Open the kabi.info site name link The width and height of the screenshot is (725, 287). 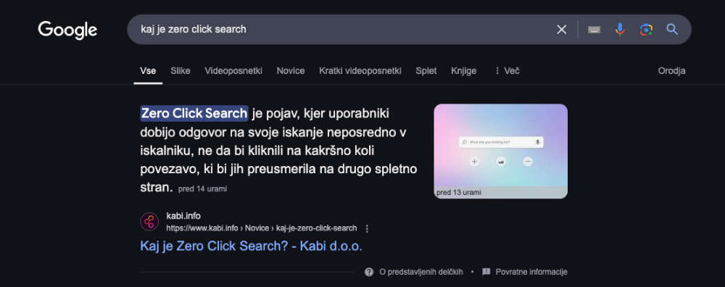coord(183,216)
